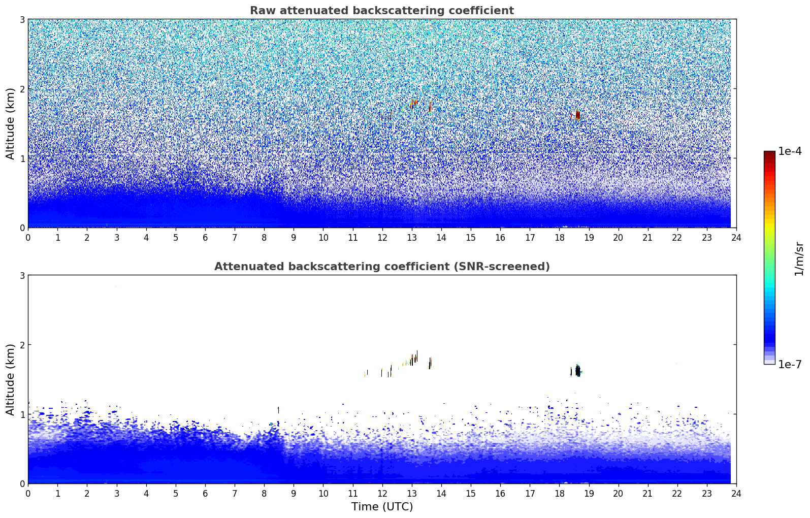Click hour tick "9" on the SNR-screened plot time axis
The height and width of the screenshot is (518, 810).
click(x=294, y=493)
